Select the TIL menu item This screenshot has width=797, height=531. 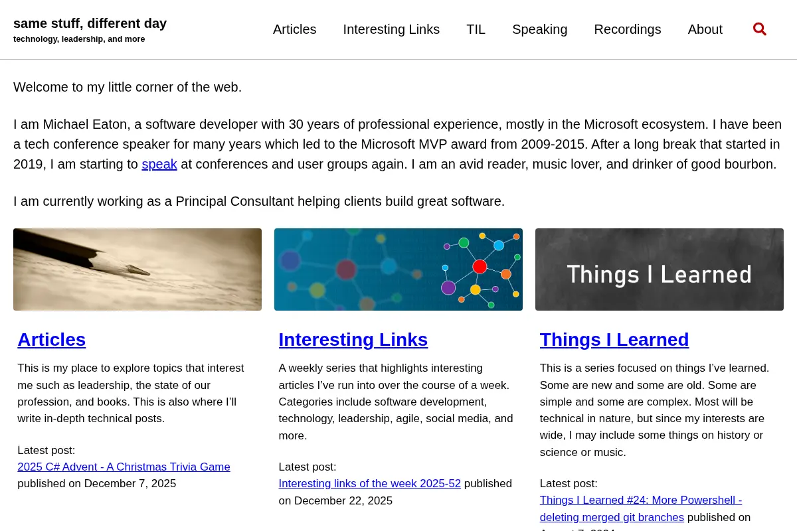(476, 29)
